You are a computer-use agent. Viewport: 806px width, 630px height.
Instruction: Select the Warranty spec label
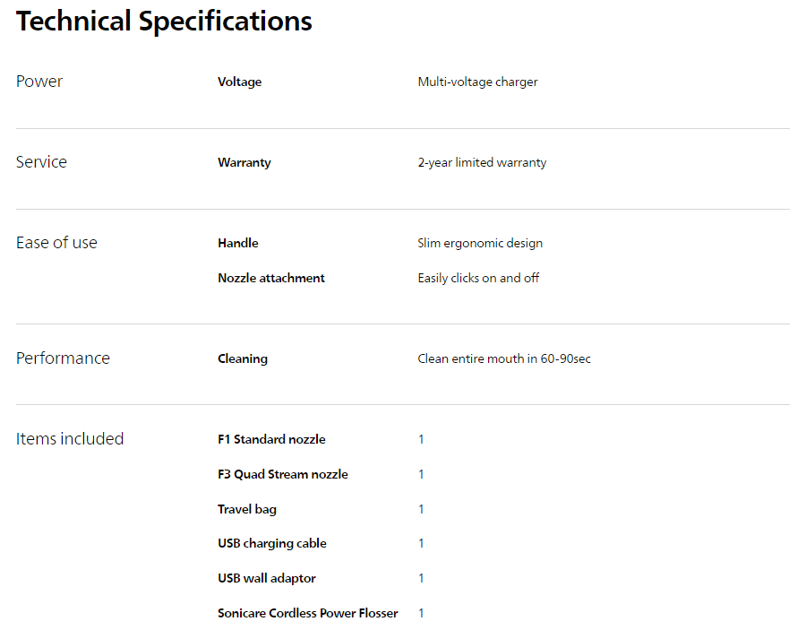pos(244,163)
